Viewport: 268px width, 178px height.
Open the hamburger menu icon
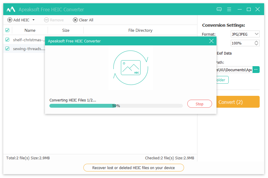coord(229,9)
